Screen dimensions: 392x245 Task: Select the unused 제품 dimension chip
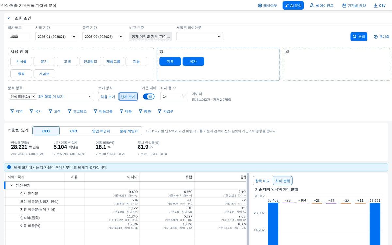(x=136, y=61)
